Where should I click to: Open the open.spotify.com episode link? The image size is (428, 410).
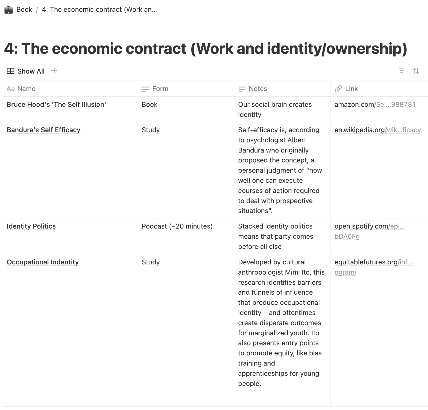click(369, 226)
